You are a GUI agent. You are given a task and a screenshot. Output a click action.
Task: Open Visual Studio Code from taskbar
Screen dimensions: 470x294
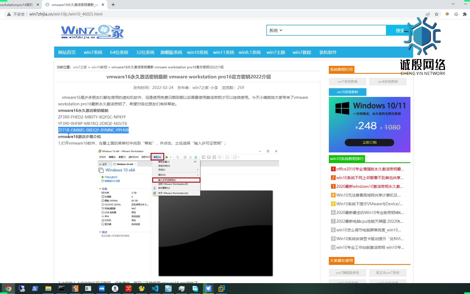pos(155,289)
